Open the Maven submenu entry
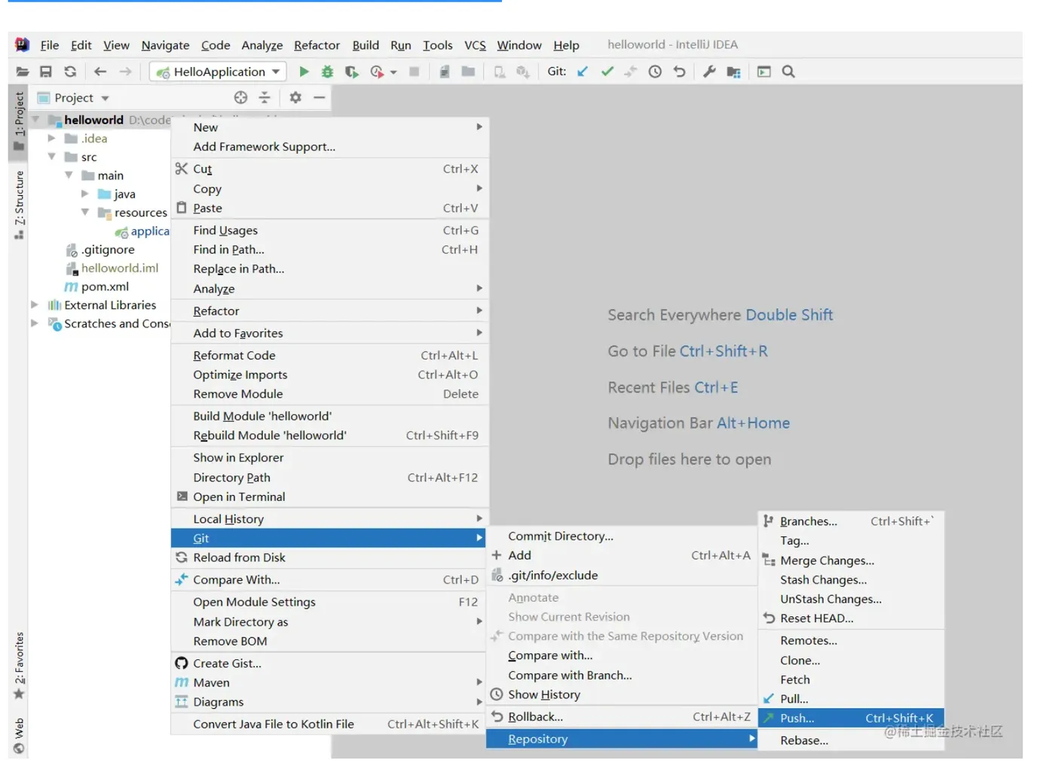The height and width of the screenshot is (782, 1055). [x=329, y=683]
